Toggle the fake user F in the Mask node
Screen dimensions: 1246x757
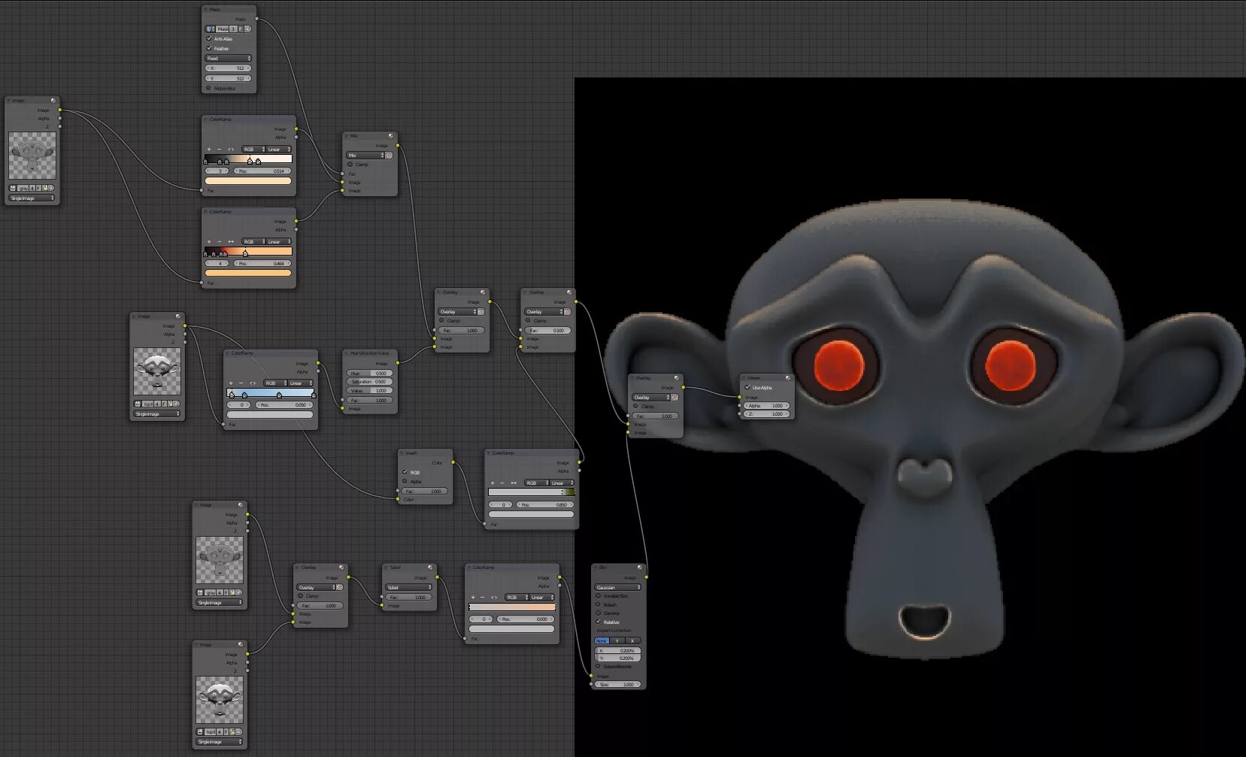tap(241, 29)
